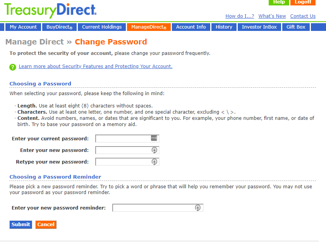Viewport: 326px width, 242px height.
Task: Click the orange Logoff button
Action: pyautogui.click(x=303, y=2)
